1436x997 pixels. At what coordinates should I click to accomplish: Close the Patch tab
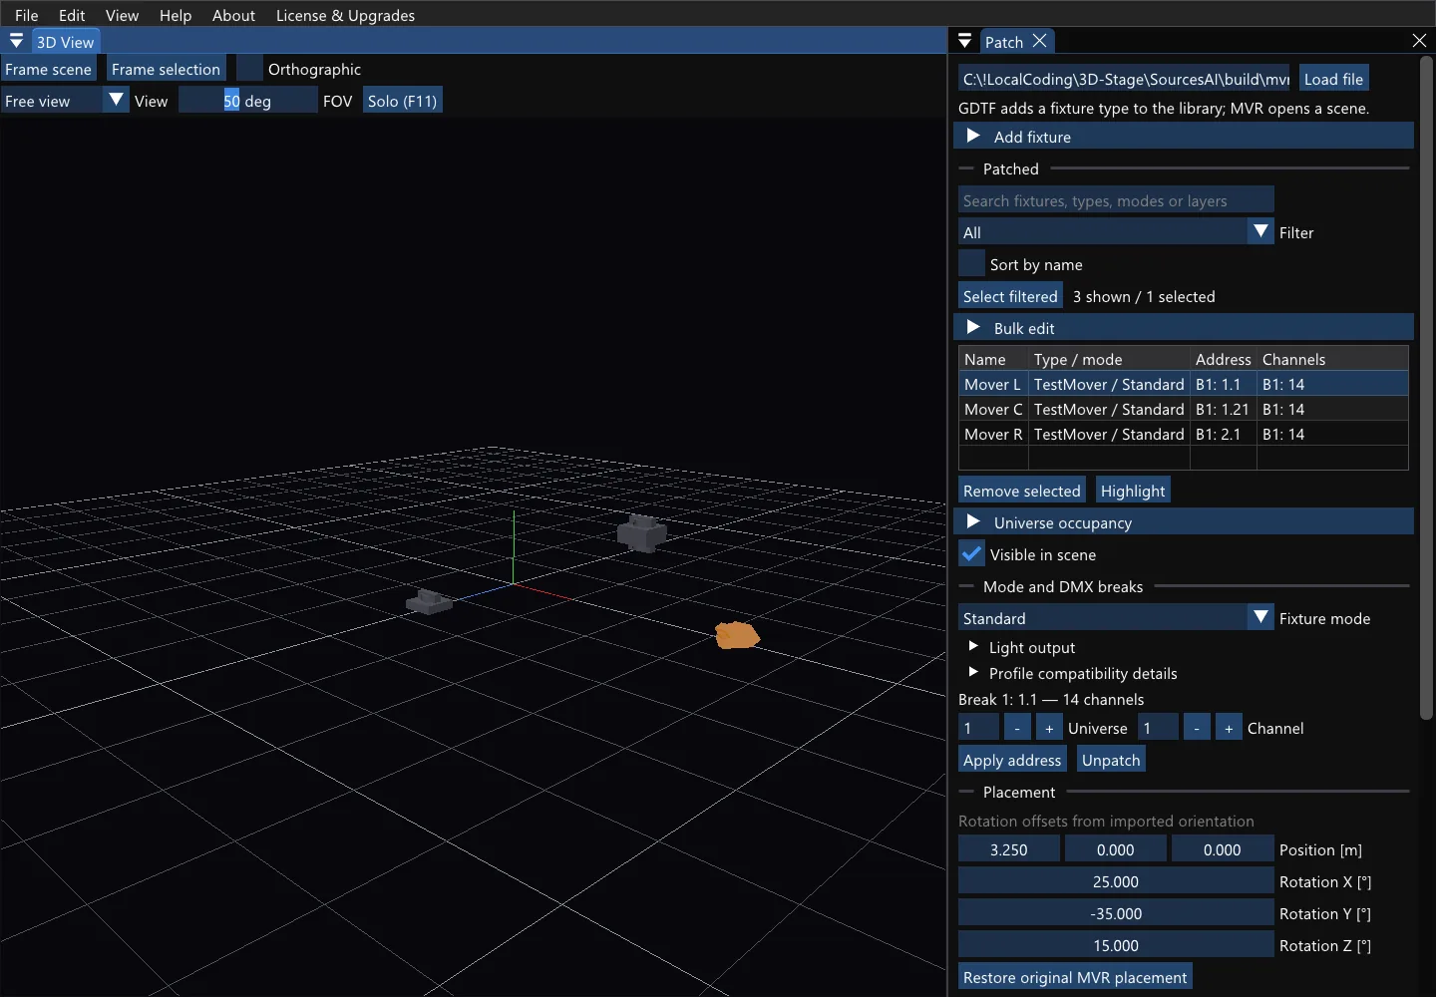pos(1040,41)
